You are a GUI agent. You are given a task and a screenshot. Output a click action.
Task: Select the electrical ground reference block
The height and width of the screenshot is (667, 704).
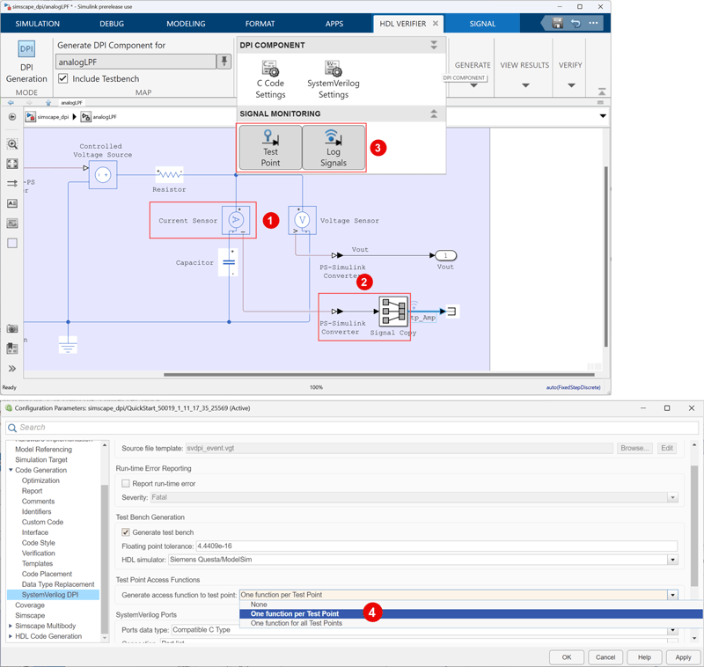tap(68, 345)
